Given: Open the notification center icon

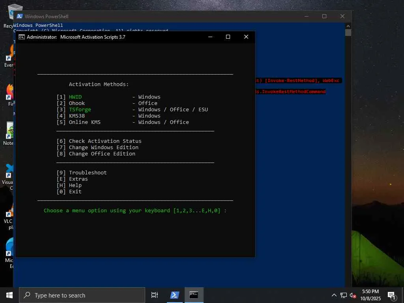Looking at the screenshot, I should click(392, 296).
